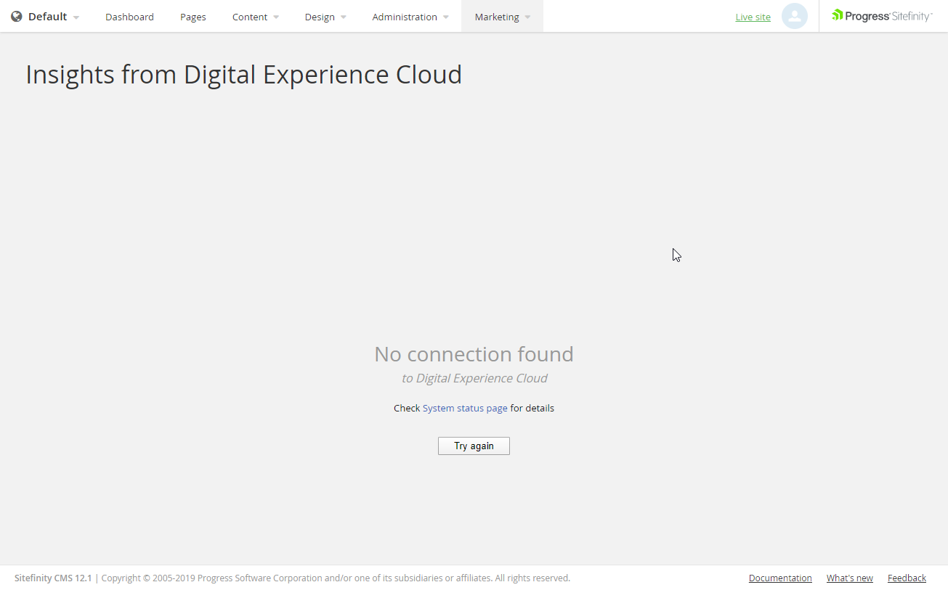This screenshot has height=590, width=948.
Task: Open the Pages menu item
Action: 193,17
